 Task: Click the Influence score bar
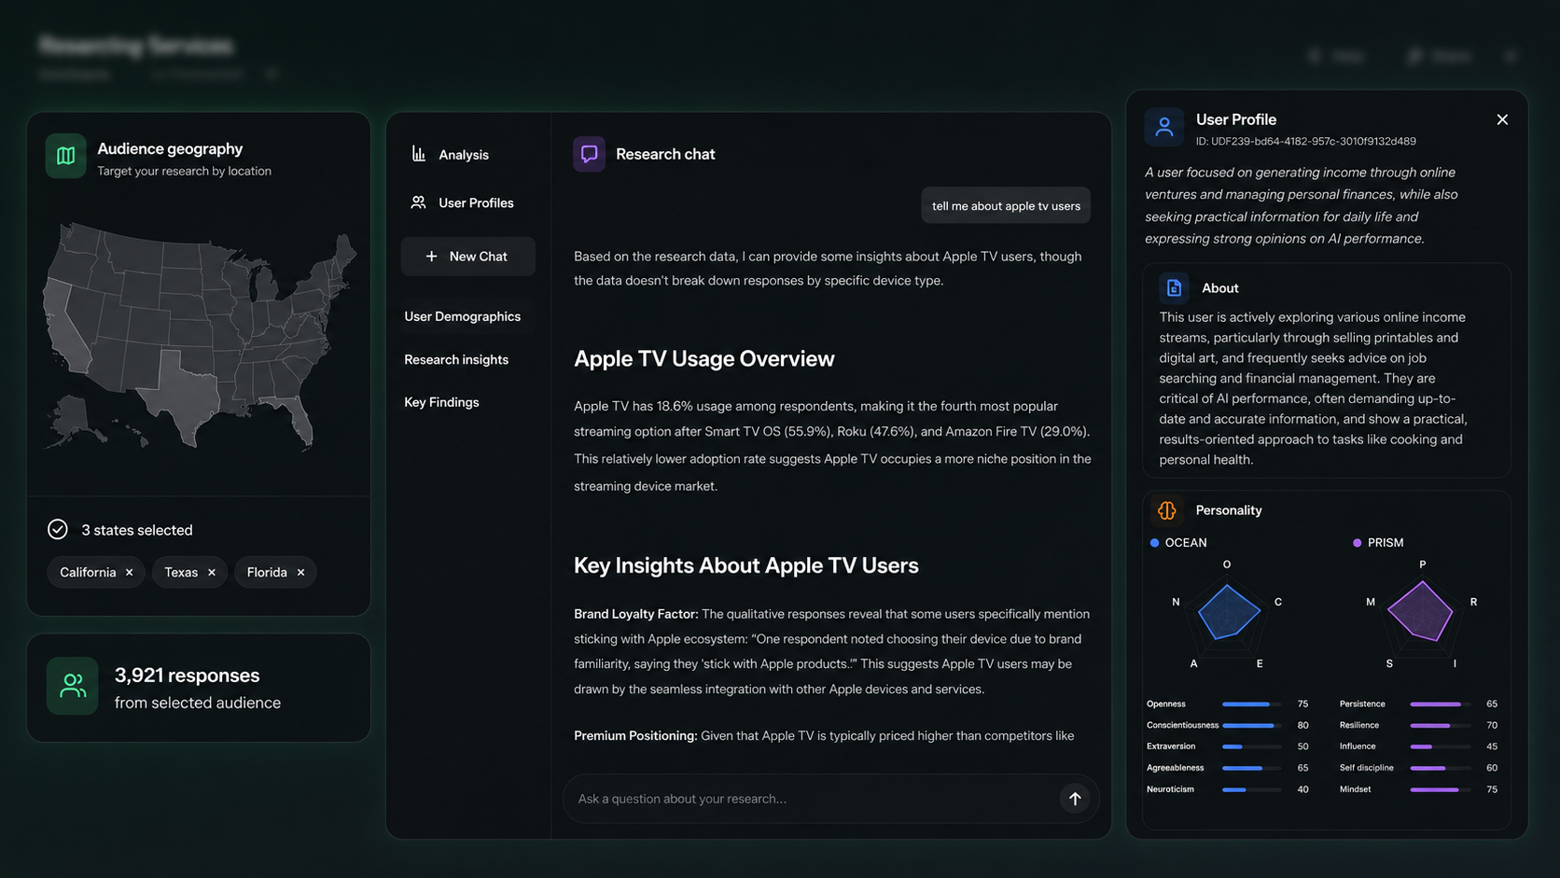pyautogui.click(x=1441, y=746)
